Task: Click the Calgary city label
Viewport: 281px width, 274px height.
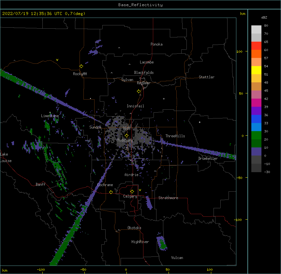Action: pos(130,196)
